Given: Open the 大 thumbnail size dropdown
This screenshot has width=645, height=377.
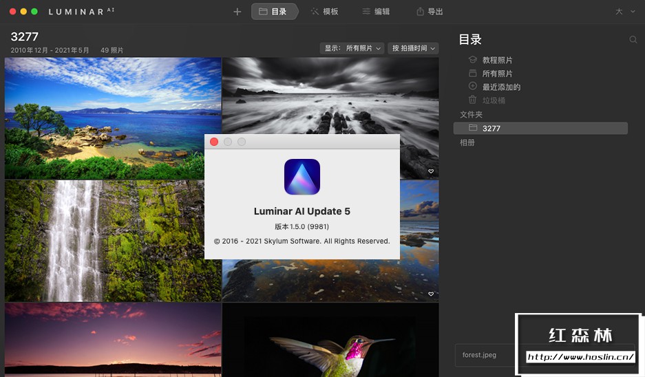Looking at the screenshot, I should point(625,12).
